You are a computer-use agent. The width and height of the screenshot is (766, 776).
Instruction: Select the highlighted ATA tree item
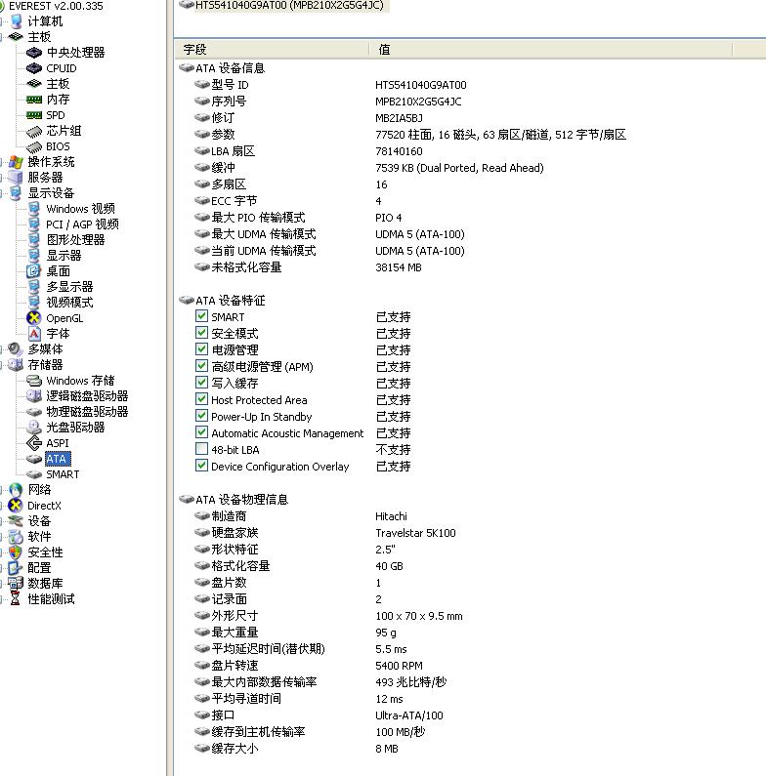[58, 459]
